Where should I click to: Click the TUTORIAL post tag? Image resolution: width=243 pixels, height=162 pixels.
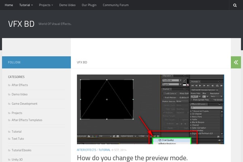[104, 150]
